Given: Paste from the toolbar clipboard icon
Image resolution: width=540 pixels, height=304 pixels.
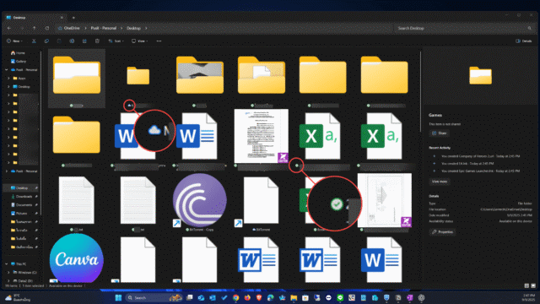Looking at the screenshot, I should point(59,41).
